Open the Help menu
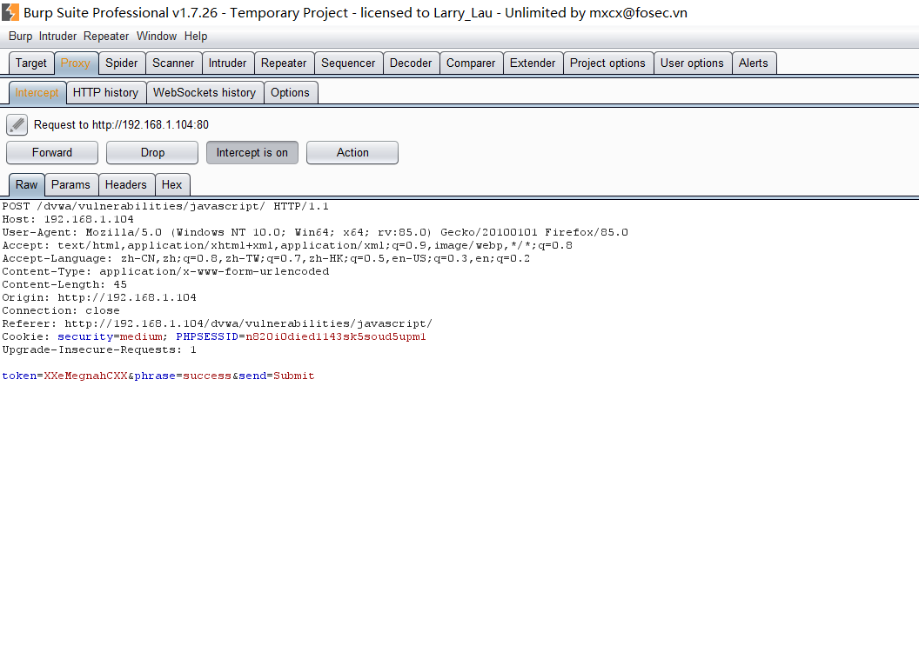The height and width of the screenshot is (672, 919). [x=196, y=36]
